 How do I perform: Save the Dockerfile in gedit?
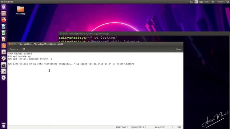179,49
